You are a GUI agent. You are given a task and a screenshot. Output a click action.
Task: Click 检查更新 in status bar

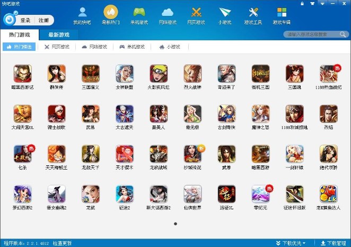pos(62,243)
